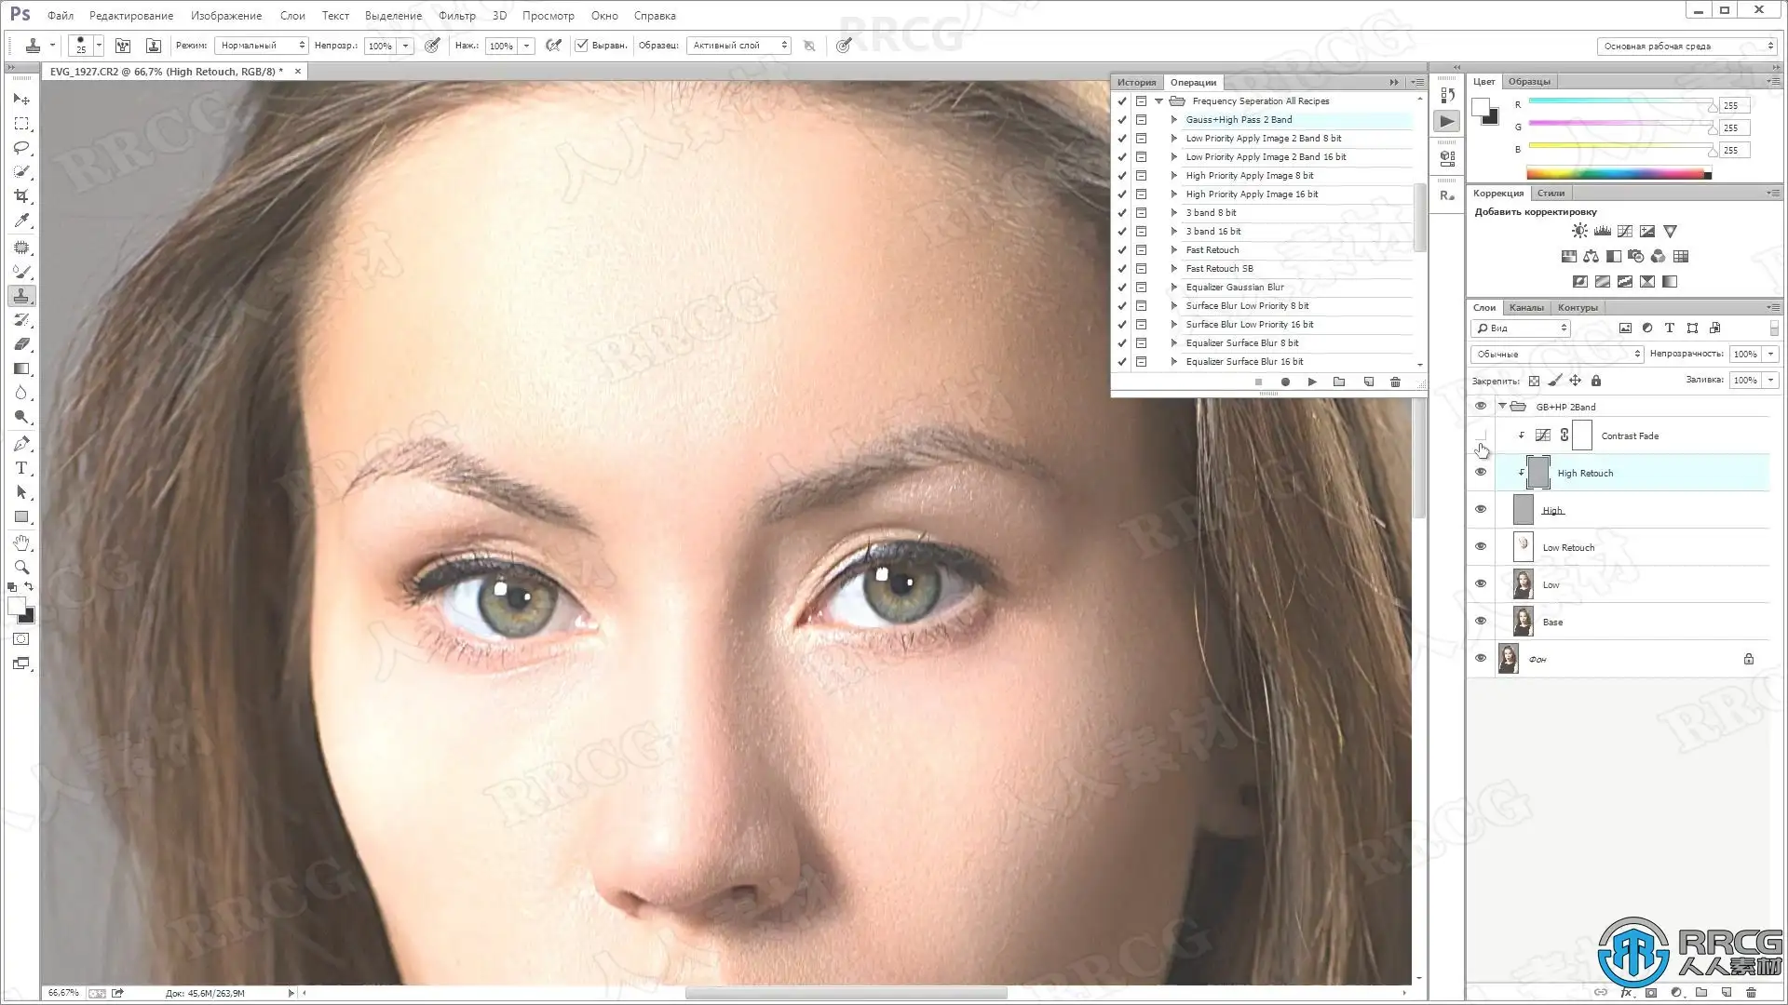Select the Lasso tool
This screenshot has height=1005, width=1788.
click(x=21, y=148)
